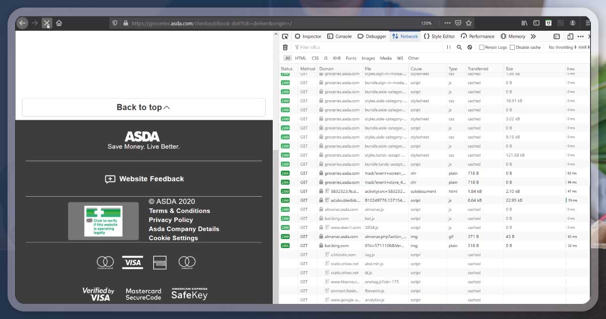Image resolution: width=606 pixels, height=319 pixels.
Task: Clear the network log with trash icon
Action: click(x=285, y=47)
